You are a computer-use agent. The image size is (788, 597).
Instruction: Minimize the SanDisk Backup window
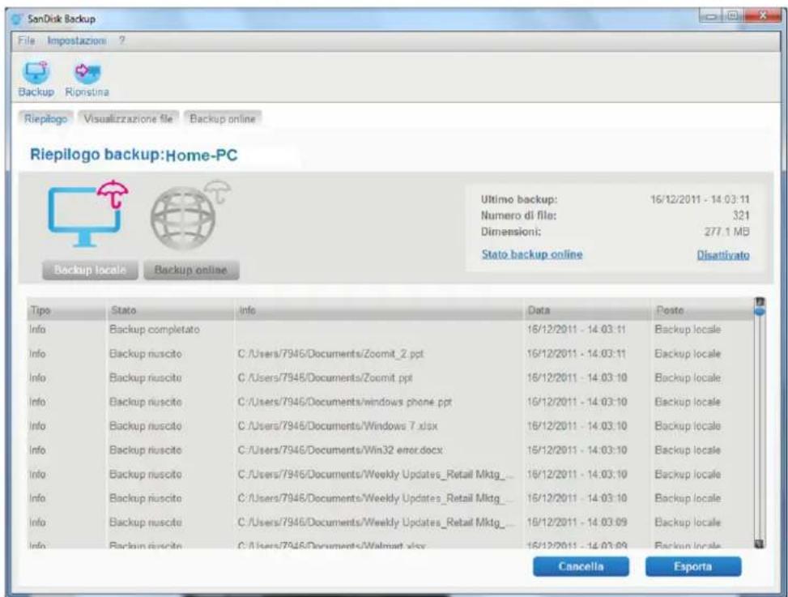click(x=711, y=17)
